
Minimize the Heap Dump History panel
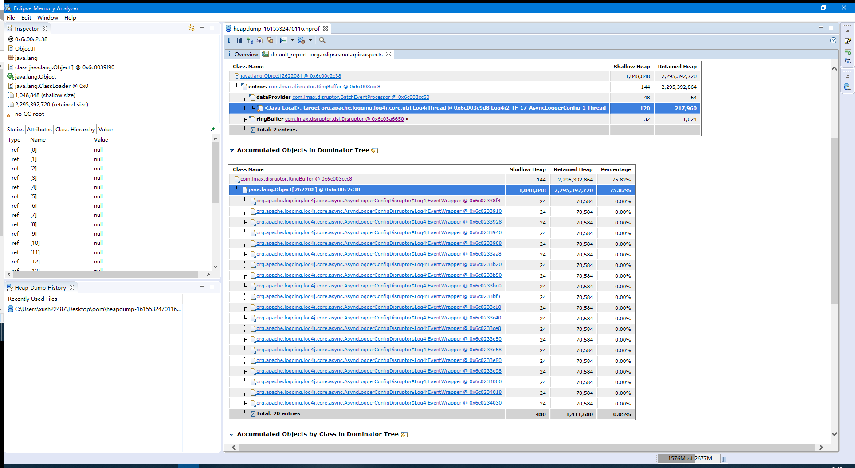coord(202,287)
